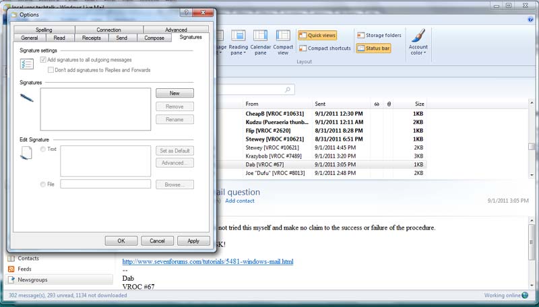Click Apply in Options dialog

coord(193,241)
